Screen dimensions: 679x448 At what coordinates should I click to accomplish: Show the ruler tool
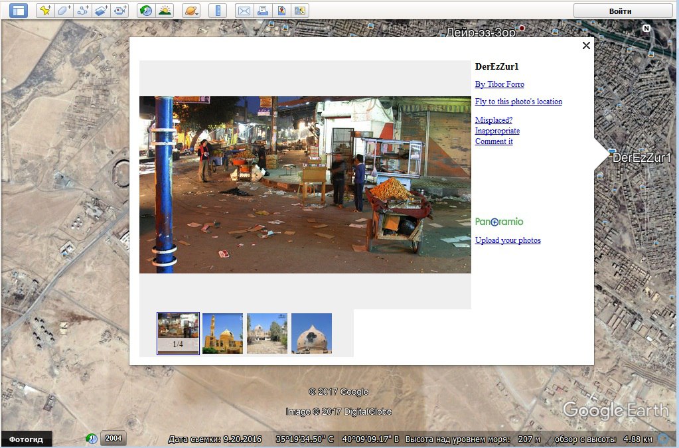pos(218,11)
